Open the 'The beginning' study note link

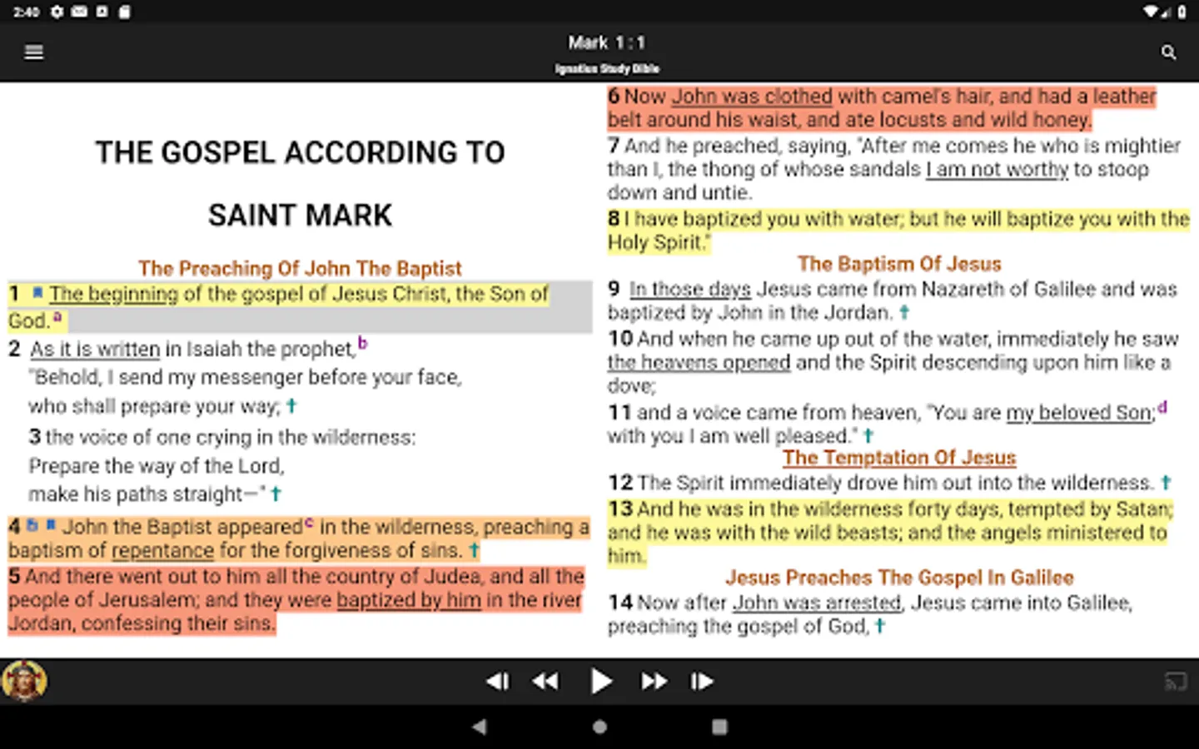(x=113, y=294)
